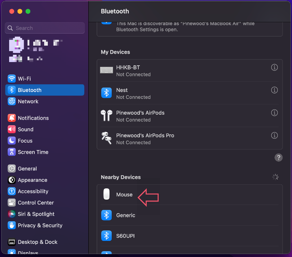Open the Appearance icon in sidebar
This screenshot has width=292, height=257.
[x=12, y=180]
